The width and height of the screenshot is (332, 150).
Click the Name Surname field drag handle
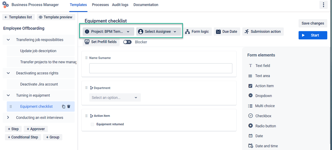pos(86,58)
